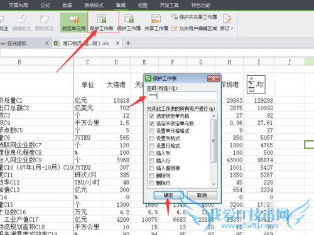Select column H header
The height and width of the screenshot is (235, 314).
(x=229, y=62)
